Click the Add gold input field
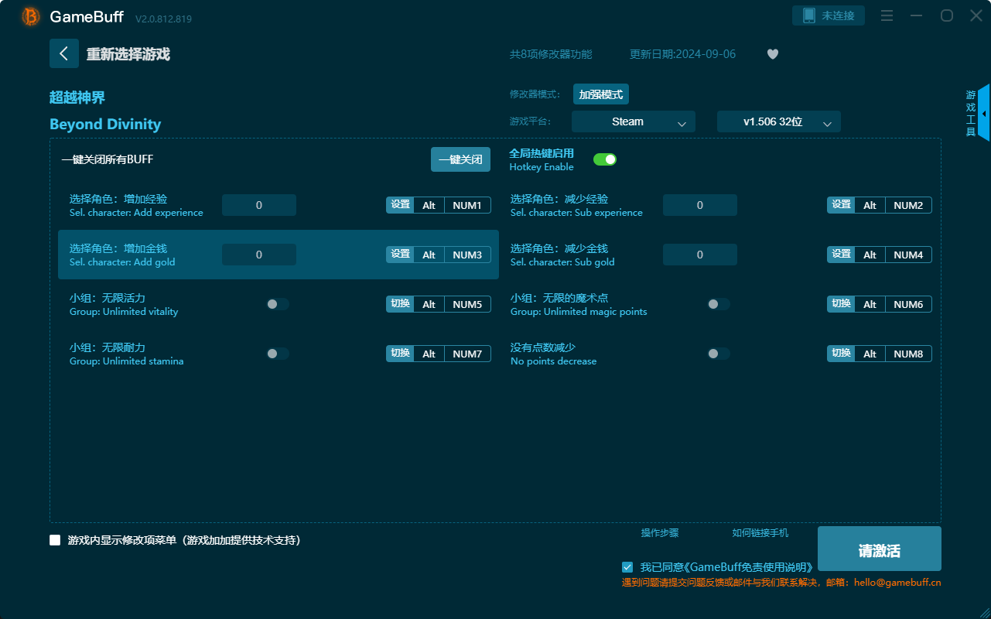 tap(258, 254)
